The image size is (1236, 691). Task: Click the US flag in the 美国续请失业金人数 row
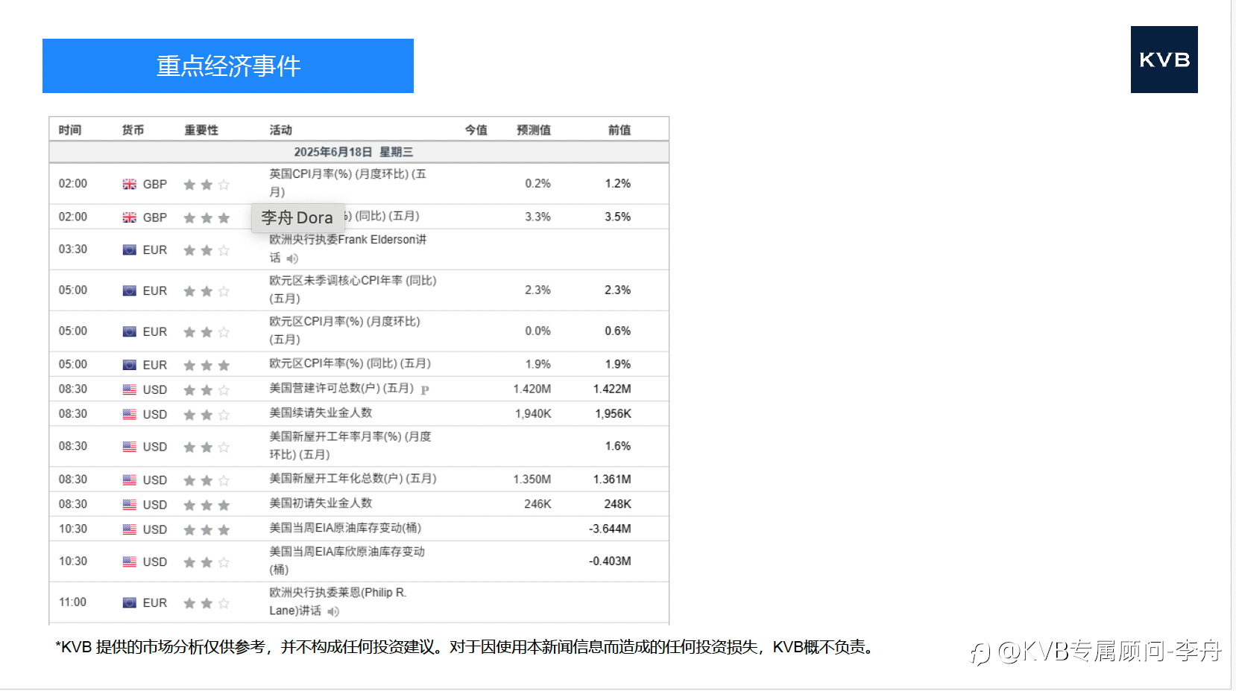130,414
